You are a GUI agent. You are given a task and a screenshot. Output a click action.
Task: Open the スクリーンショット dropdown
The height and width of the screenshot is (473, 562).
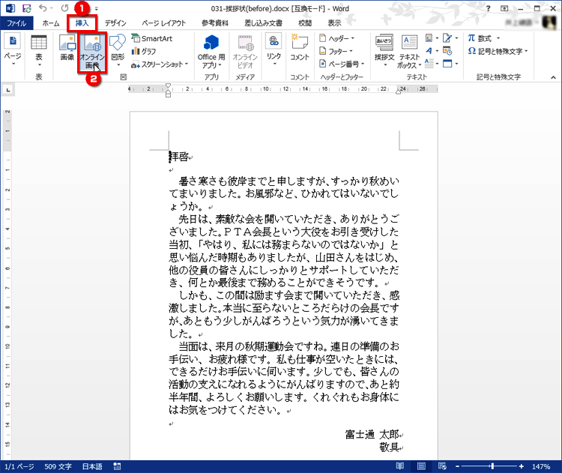(160, 64)
